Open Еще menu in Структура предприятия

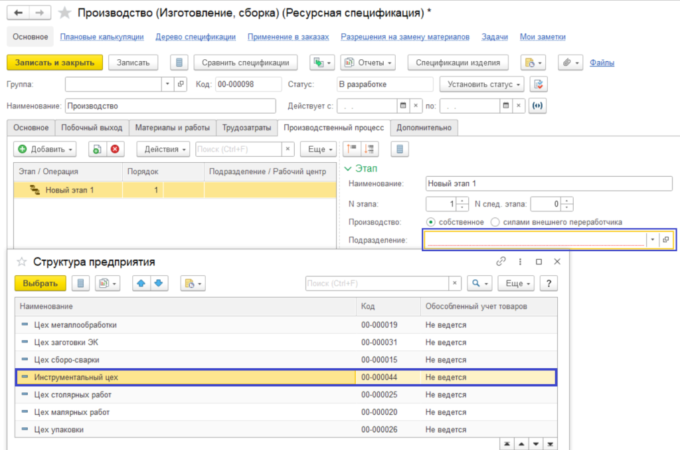(x=517, y=283)
